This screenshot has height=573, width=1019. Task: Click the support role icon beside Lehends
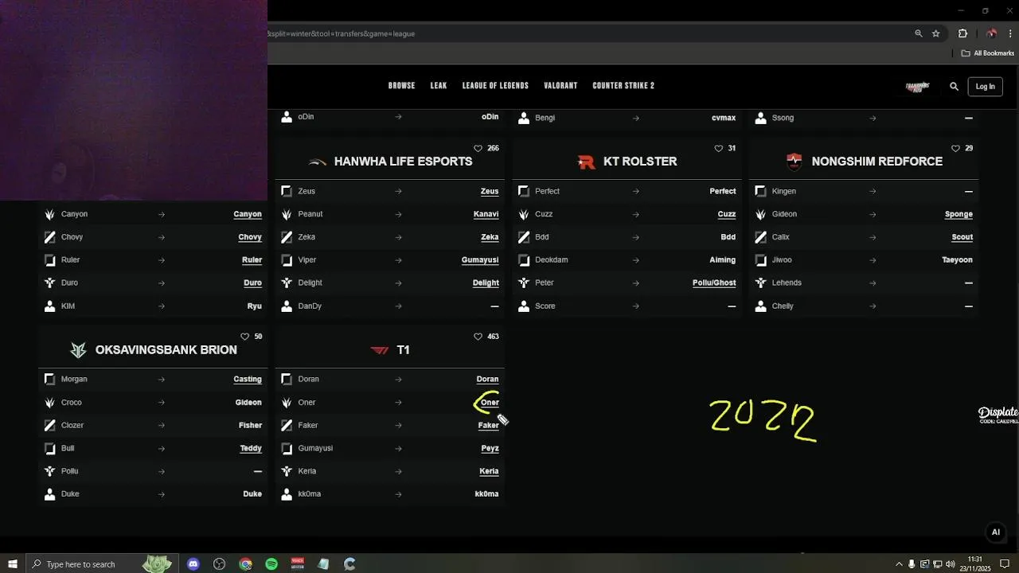[760, 283]
